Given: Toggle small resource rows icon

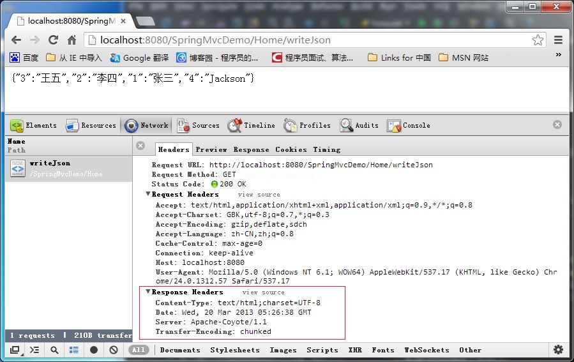Looking at the screenshot, I should (x=74, y=351).
